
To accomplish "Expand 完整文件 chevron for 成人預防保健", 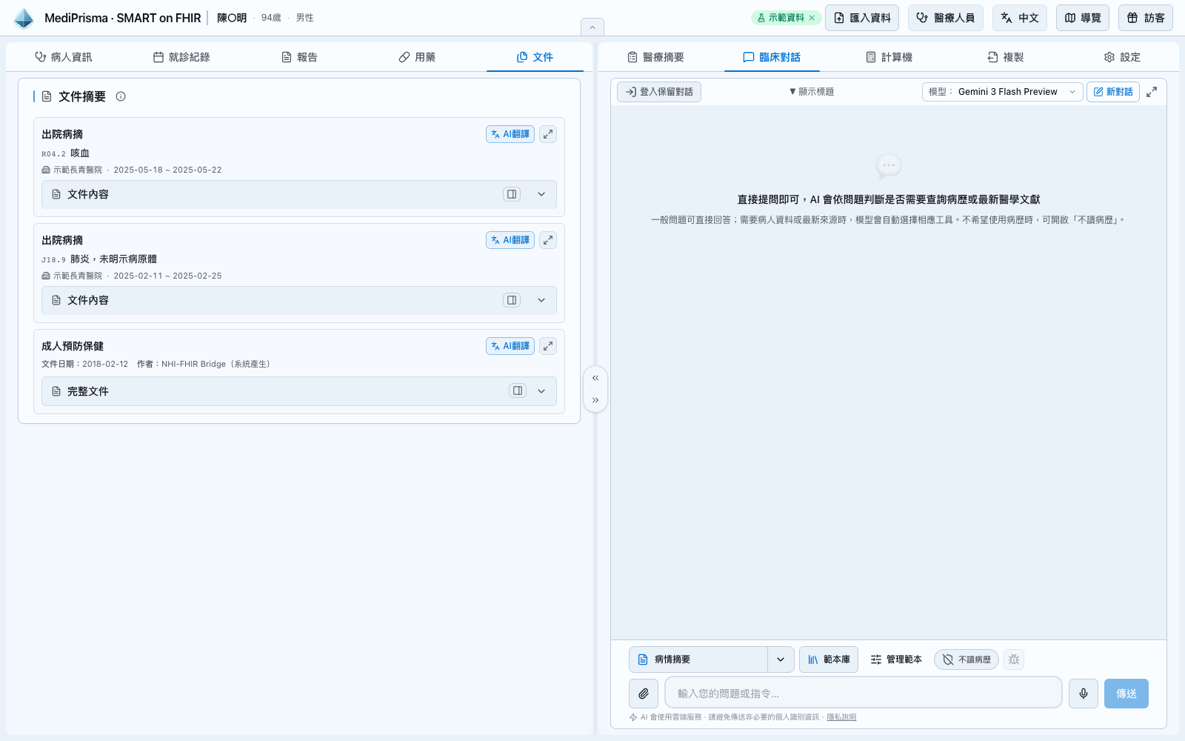I will (x=541, y=391).
